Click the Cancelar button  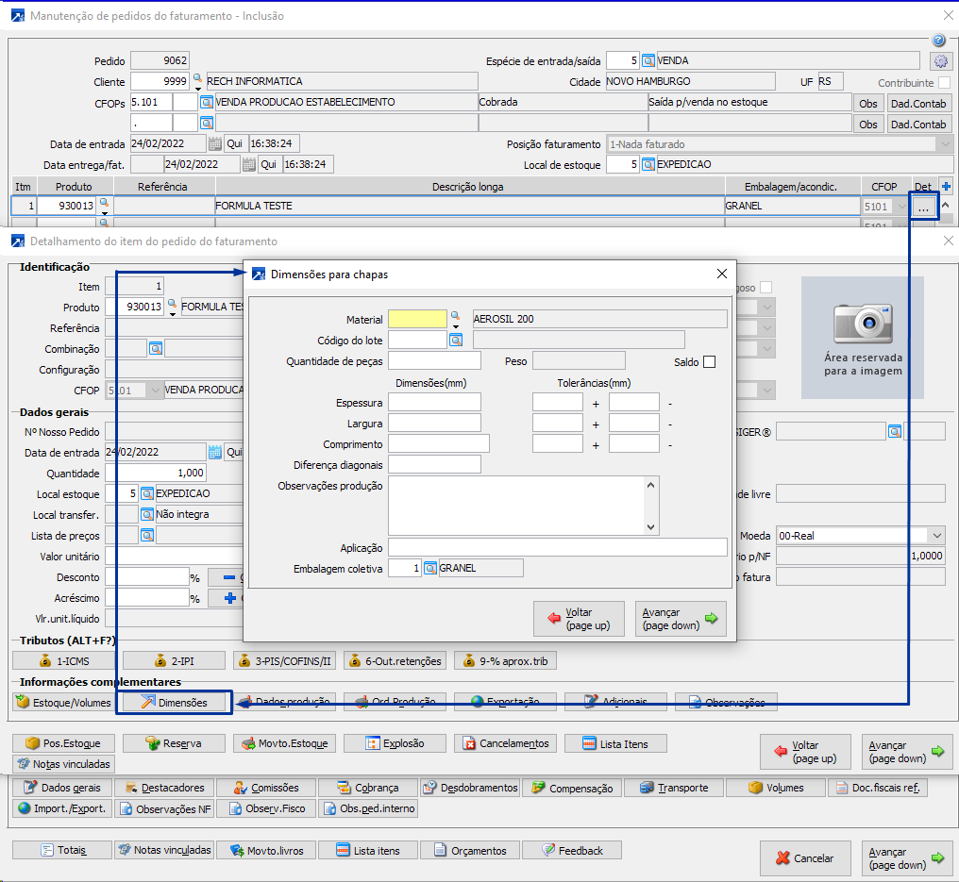pos(804,858)
